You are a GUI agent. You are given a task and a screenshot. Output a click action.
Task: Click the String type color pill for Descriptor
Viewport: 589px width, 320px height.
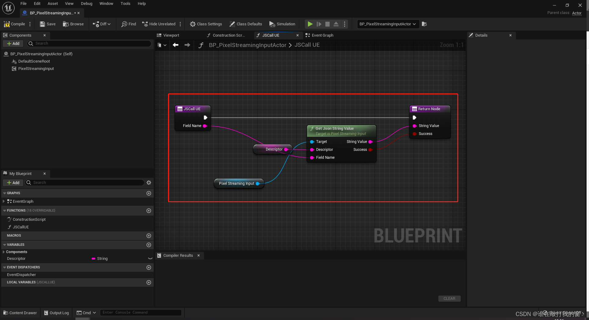(x=93, y=259)
